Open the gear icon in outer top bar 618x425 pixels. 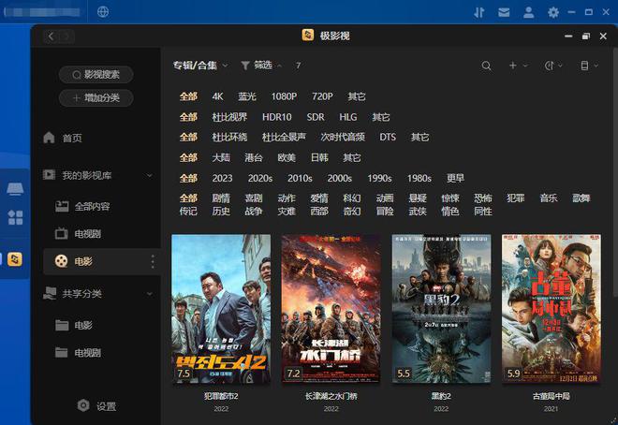(x=553, y=12)
